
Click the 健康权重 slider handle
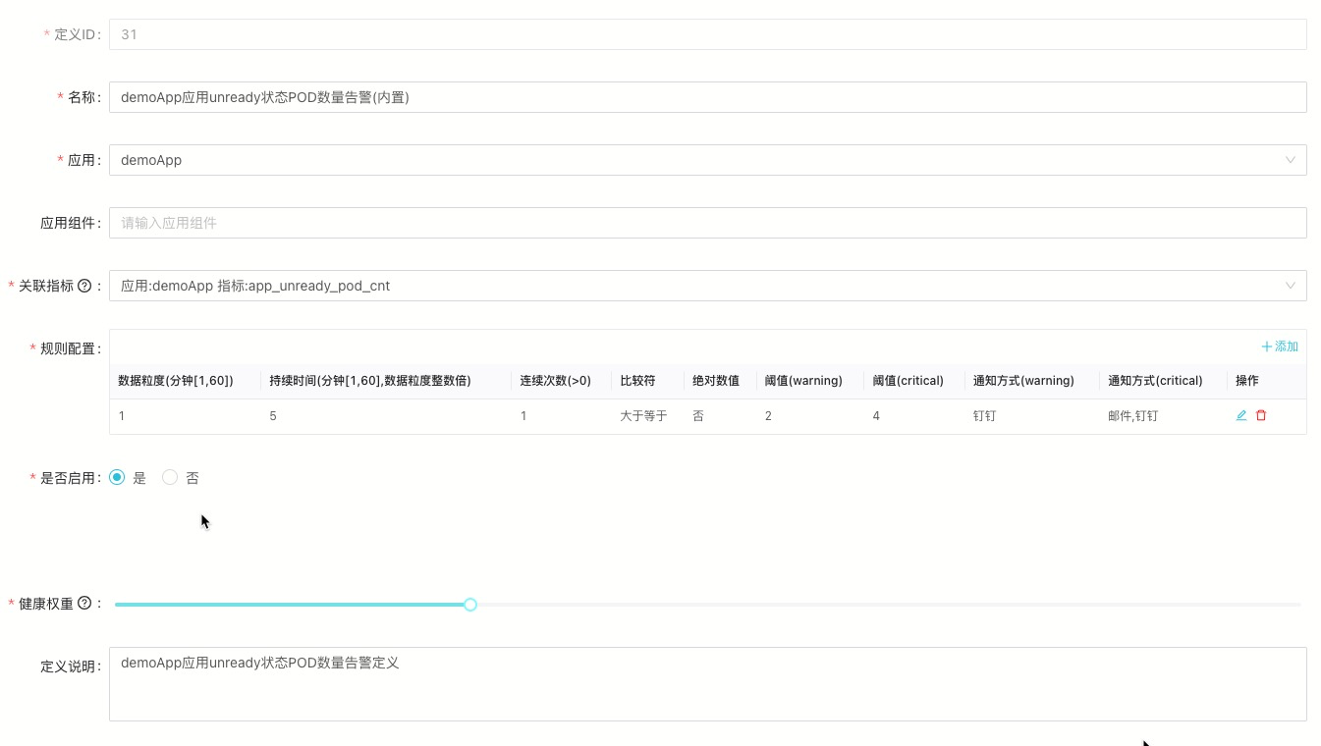470,605
